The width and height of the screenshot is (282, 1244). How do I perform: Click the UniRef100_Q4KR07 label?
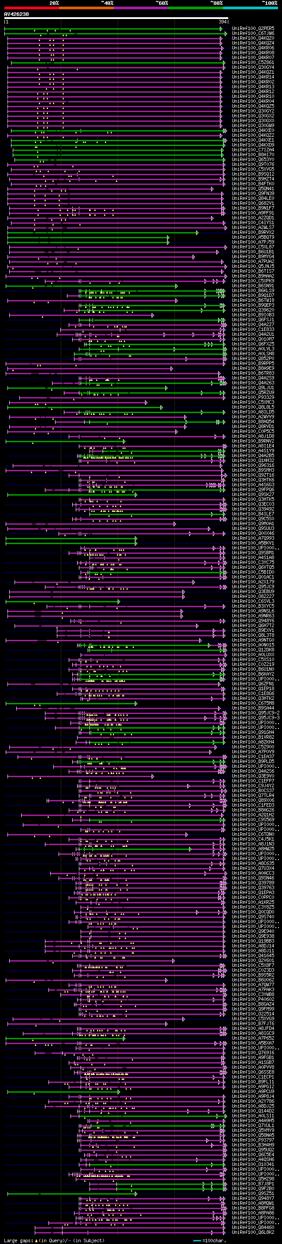point(253,57)
